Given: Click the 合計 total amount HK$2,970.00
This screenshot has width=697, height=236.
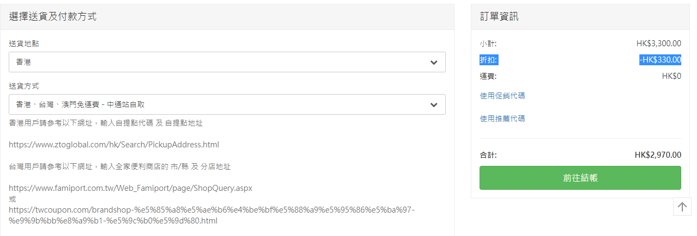Looking at the screenshot, I should 658,155.
